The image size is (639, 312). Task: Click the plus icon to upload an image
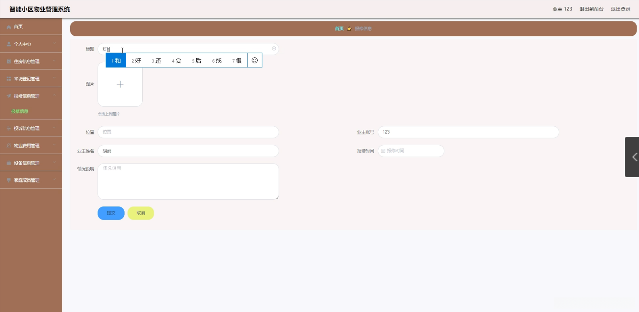(x=120, y=84)
